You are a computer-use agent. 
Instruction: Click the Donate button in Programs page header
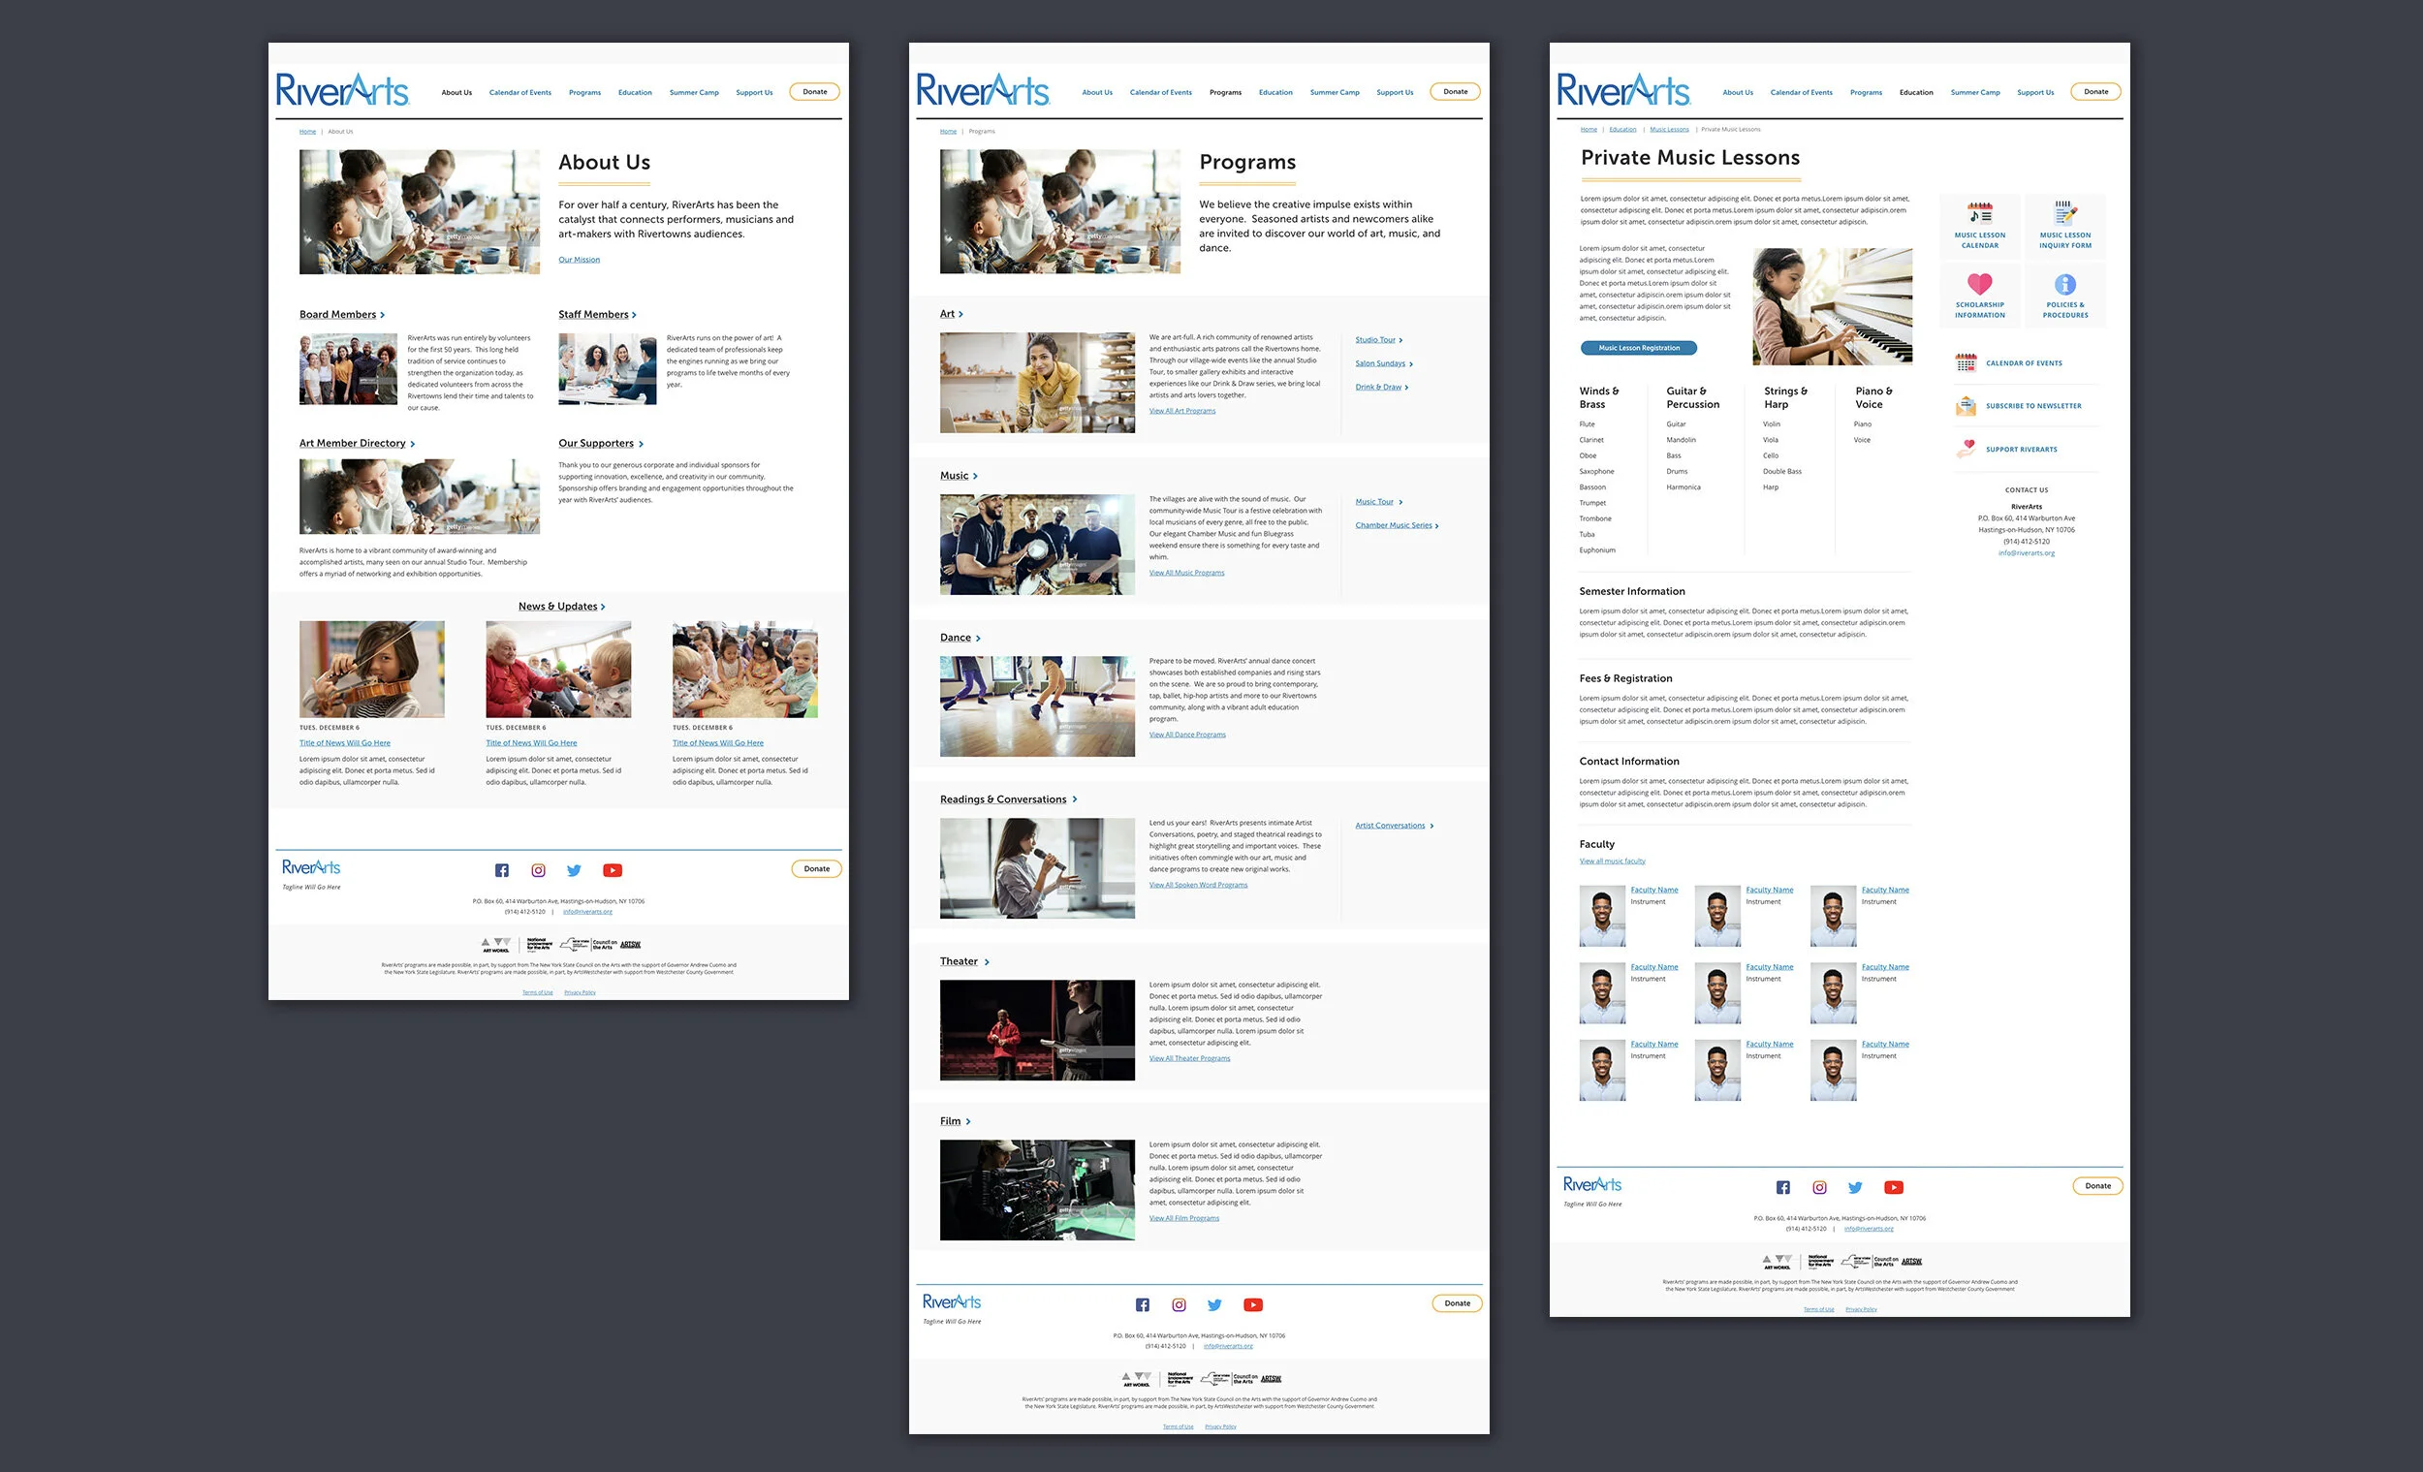pyautogui.click(x=1455, y=91)
